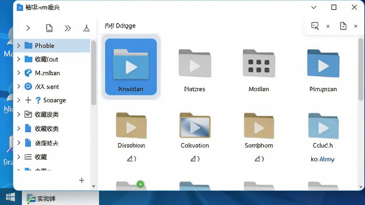Click the plus button at the sidebar bottom
Image resolution: width=365 pixels, height=205 pixels.
[x=82, y=180]
